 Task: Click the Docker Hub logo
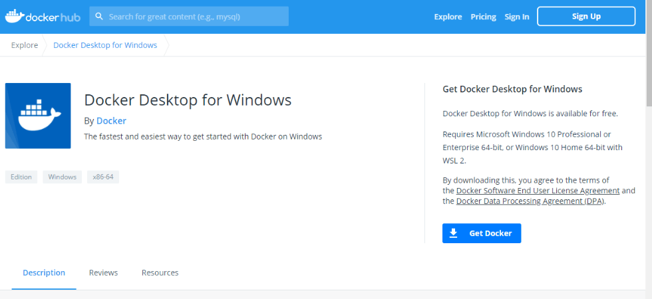point(41,16)
